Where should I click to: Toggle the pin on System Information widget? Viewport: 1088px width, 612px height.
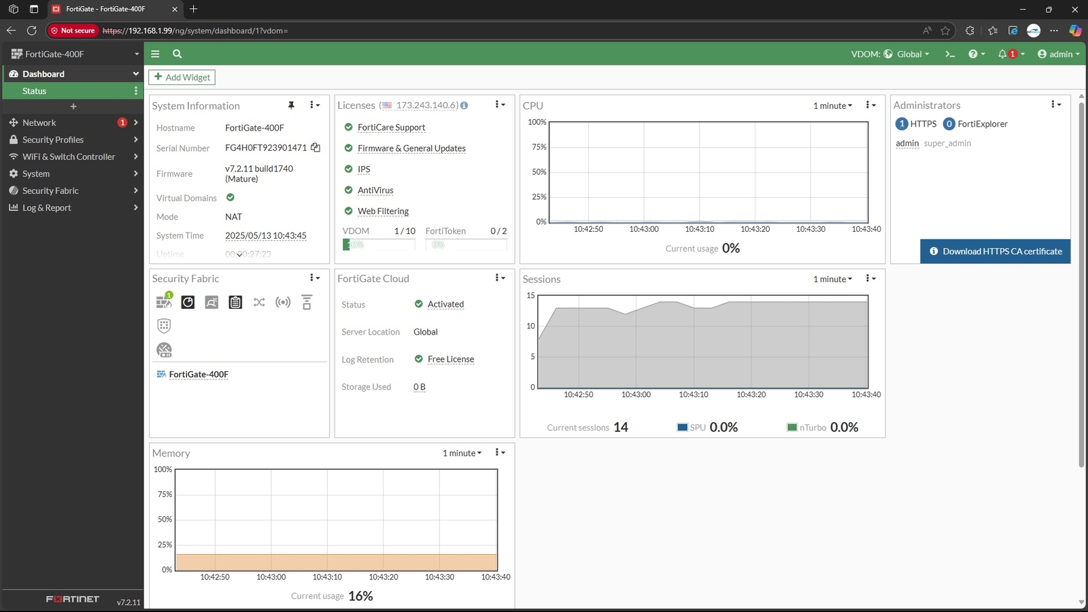[291, 105]
